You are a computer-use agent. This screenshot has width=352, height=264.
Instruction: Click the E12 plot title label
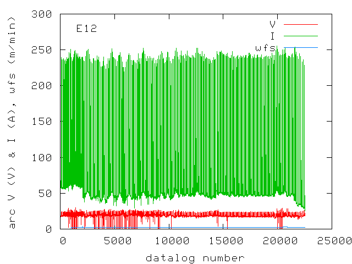pyautogui.click(x=86, y=29)
